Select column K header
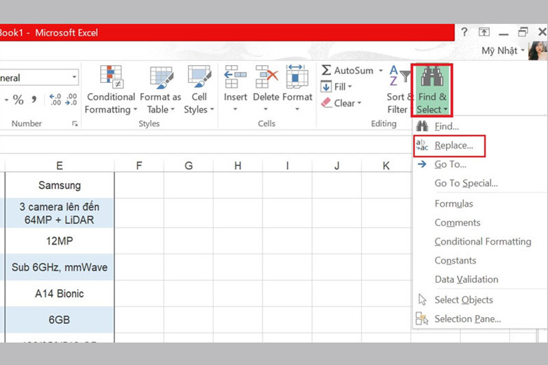This screenshot has width=548, height=365. click(386, 166)
